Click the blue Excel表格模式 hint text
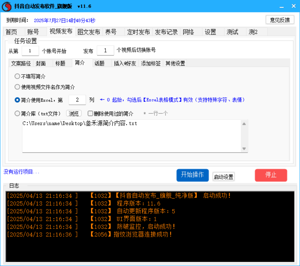 pos(172,100)
